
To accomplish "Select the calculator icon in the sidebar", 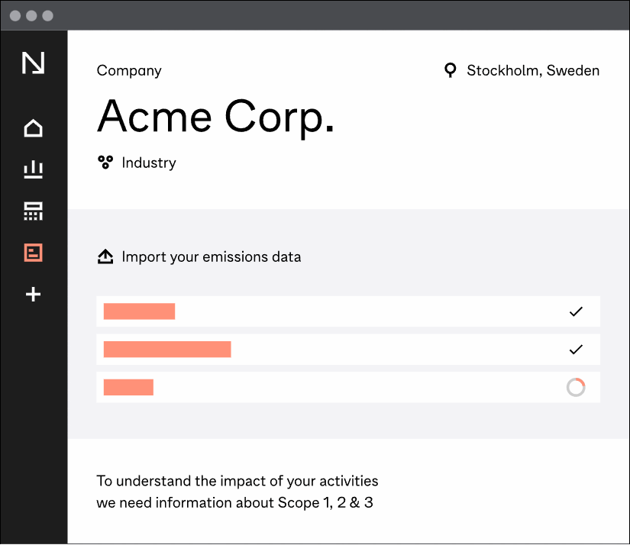I will (x=33, y=211).
